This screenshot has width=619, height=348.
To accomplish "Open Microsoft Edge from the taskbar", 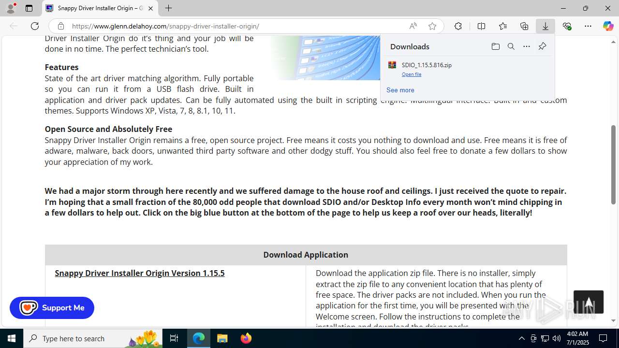I will pos(199,338).
